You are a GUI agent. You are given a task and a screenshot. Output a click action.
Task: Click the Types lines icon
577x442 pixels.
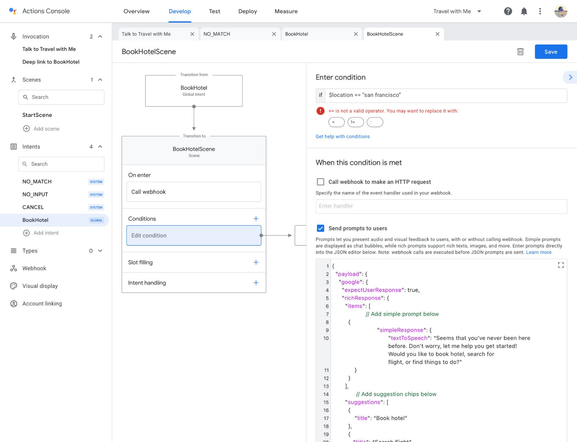click(x=13, y=251)
